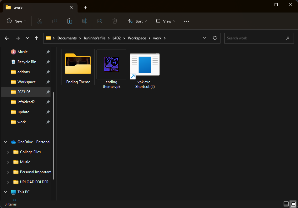Click the Copy icon in toolbar
This screenshot has height=208, width=298.
[x=54, y=21]
